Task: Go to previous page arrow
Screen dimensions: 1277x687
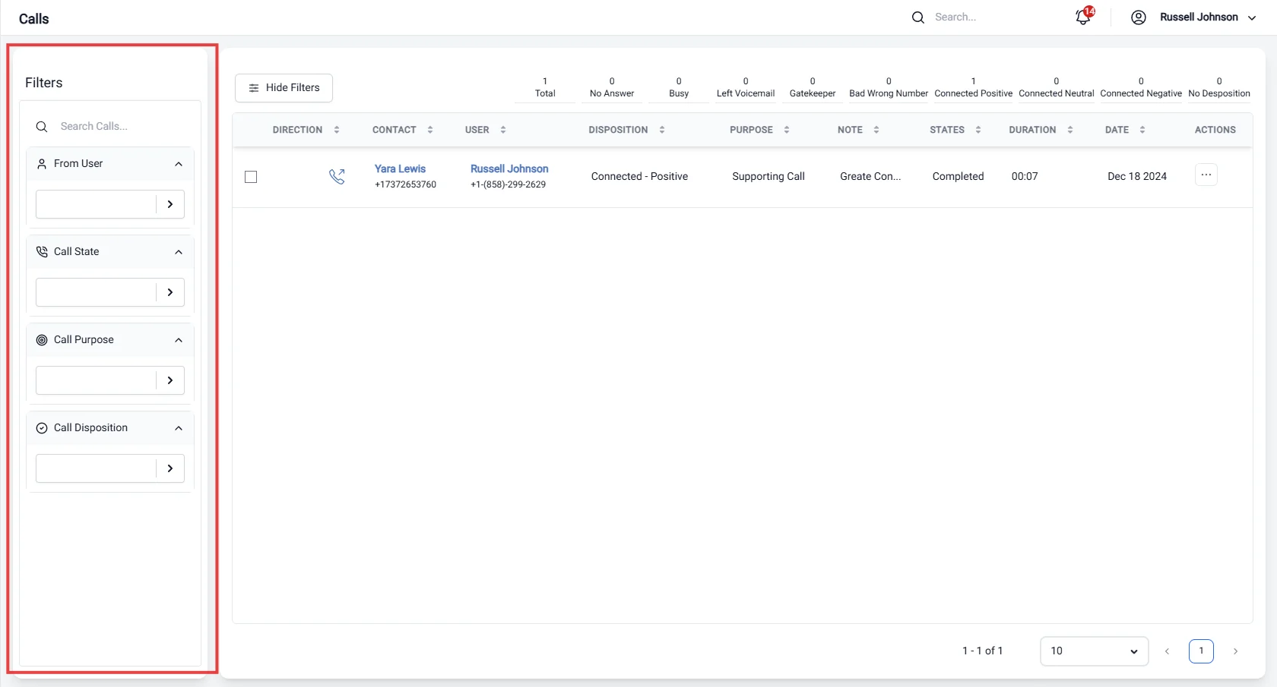Action: pyautogui.click(x=1168, y=651)
